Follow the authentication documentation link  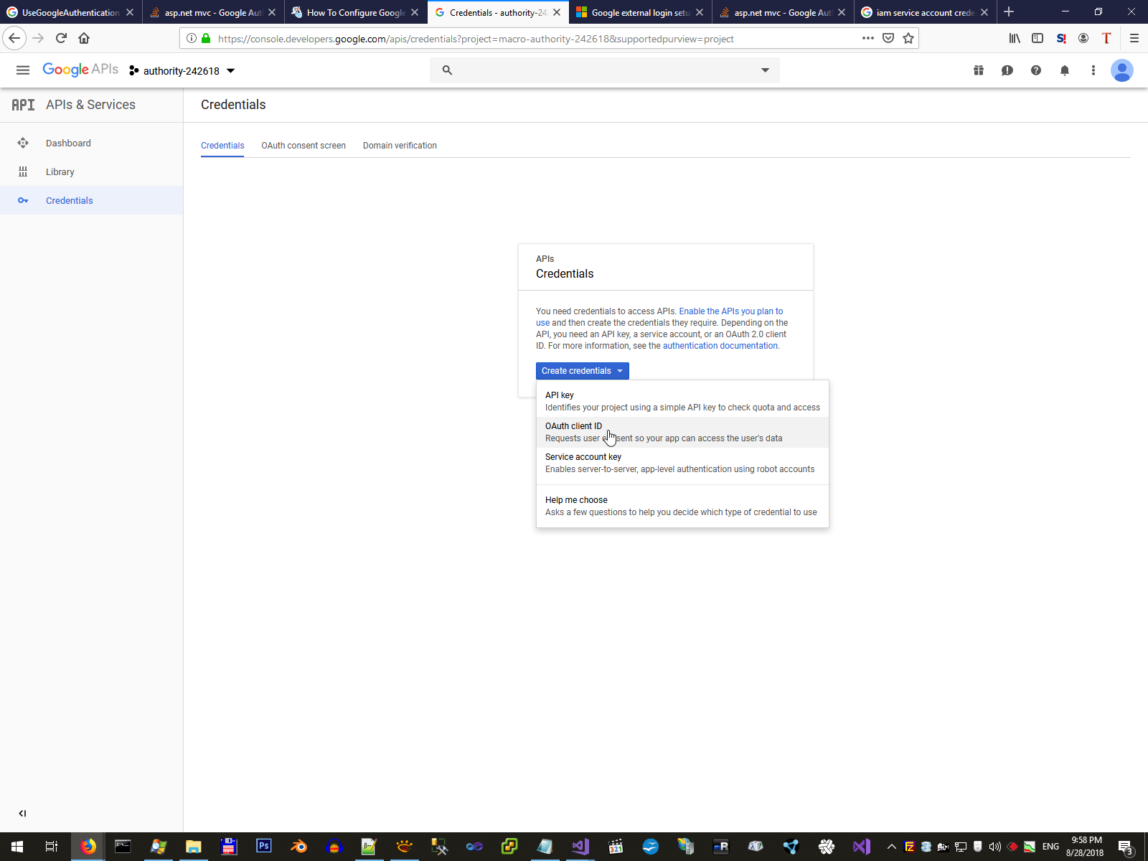click(720, 346)
